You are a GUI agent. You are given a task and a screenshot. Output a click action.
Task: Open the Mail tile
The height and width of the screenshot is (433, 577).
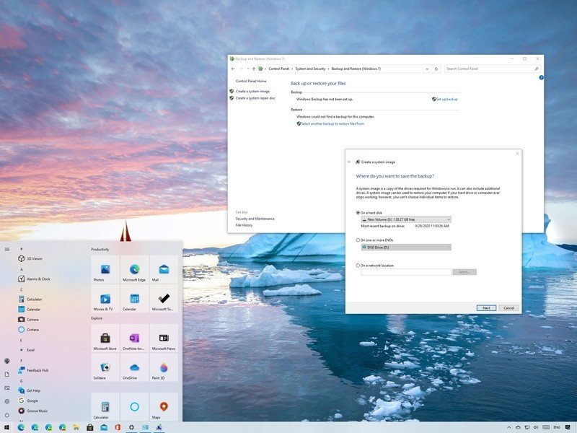click(x=164, y=270)
